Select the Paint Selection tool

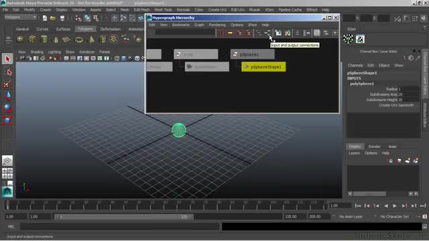pos(7,84)
